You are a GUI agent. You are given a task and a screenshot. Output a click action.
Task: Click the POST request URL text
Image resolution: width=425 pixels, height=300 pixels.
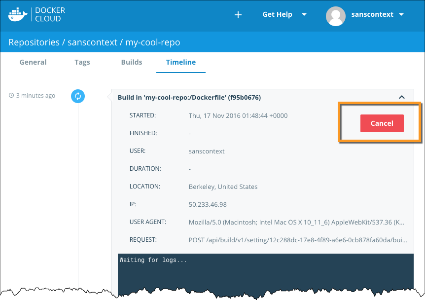click(298, 240)
